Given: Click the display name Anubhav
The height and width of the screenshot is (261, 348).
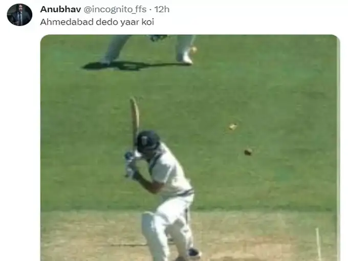Looking at the screenshot, I should [x=60, y=9].
